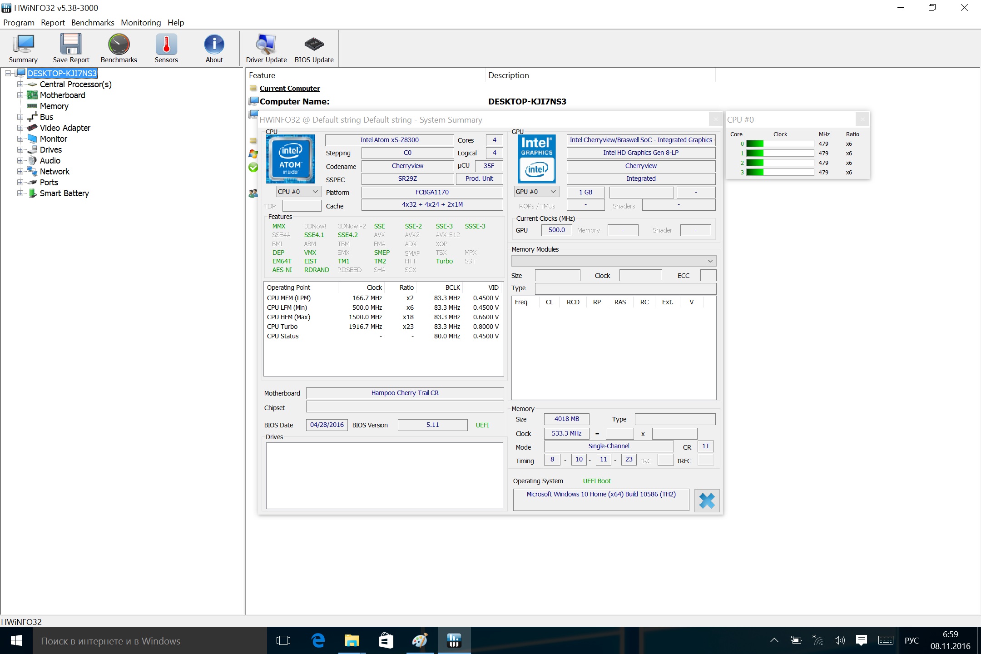
Task: Click the volume speaker tray icon
Action: (x=839, y=640)
